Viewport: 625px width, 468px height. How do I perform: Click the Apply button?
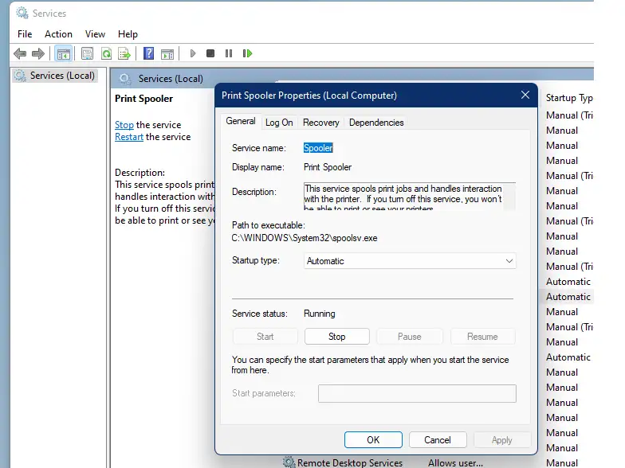point(502,439)
